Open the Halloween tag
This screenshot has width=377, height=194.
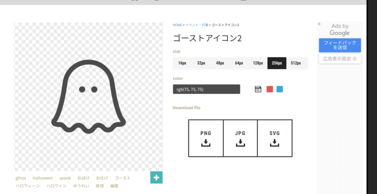[x=43, y=178]
